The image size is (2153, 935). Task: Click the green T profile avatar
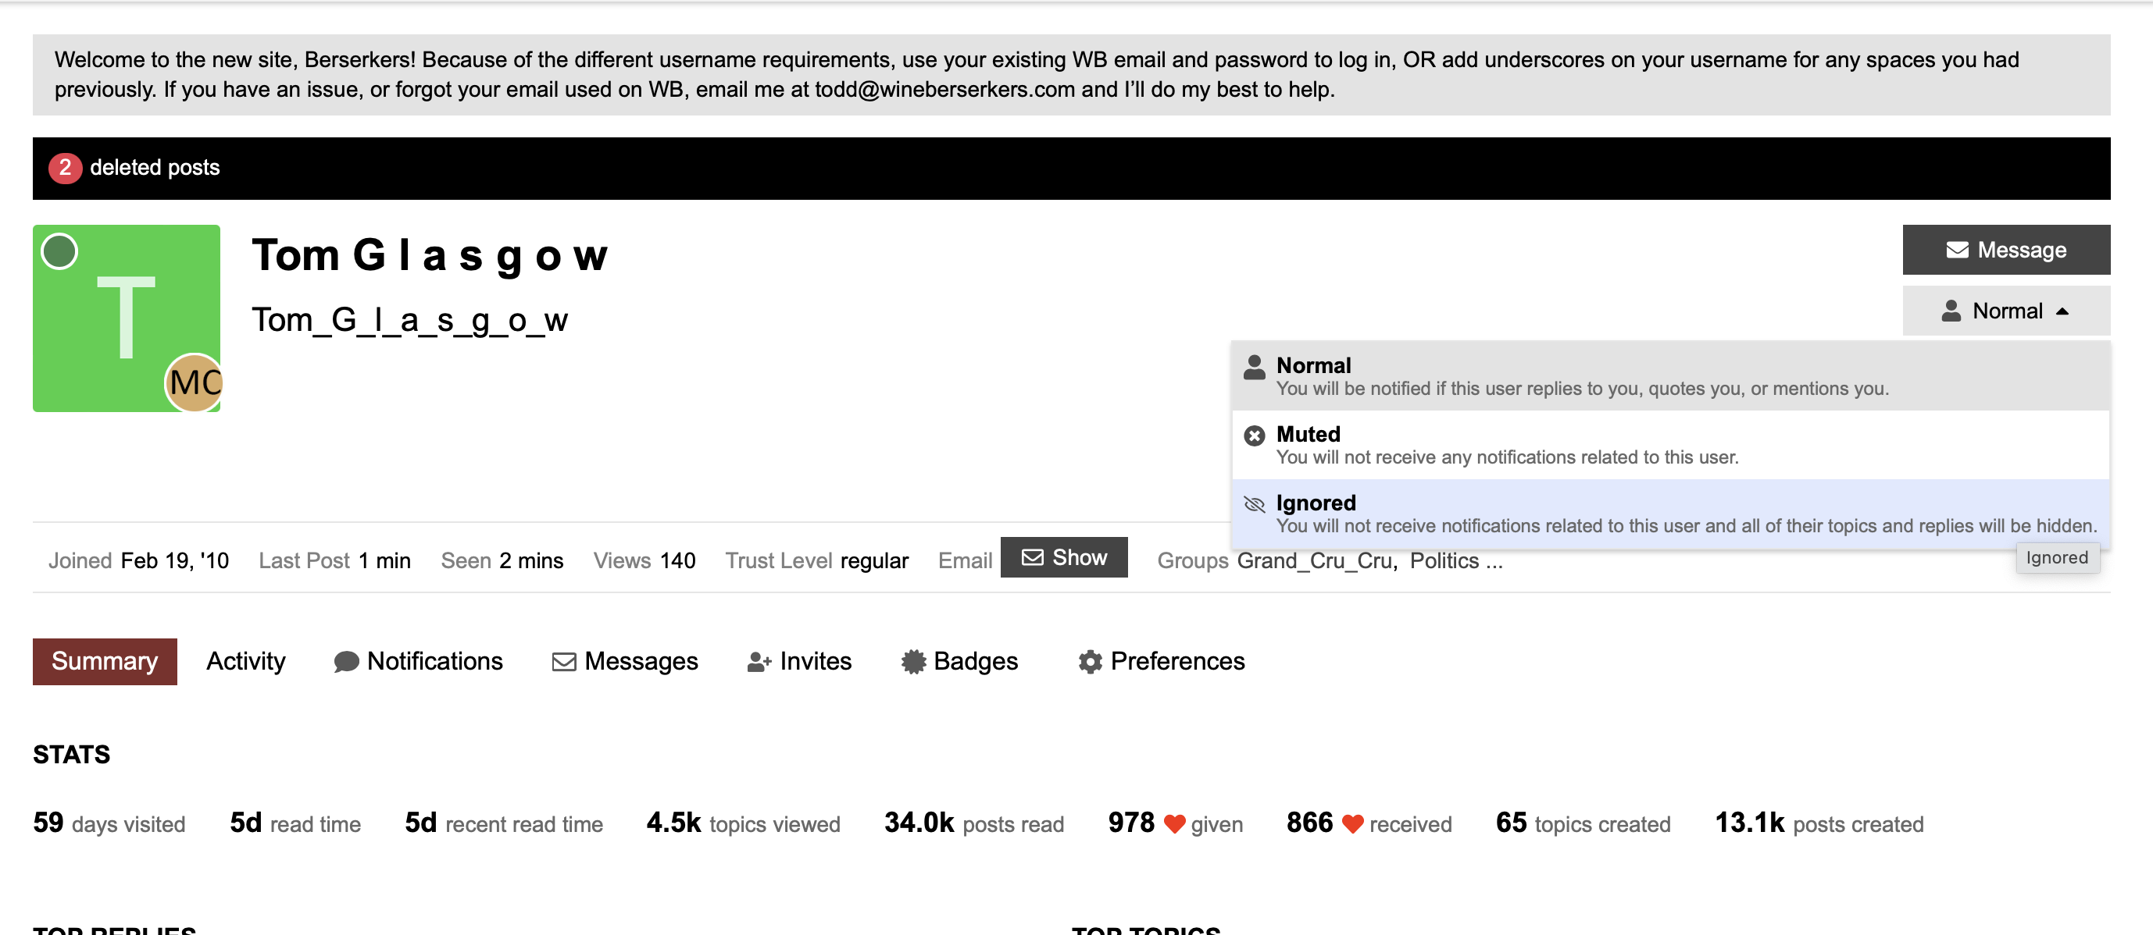(x=127, y=317)
